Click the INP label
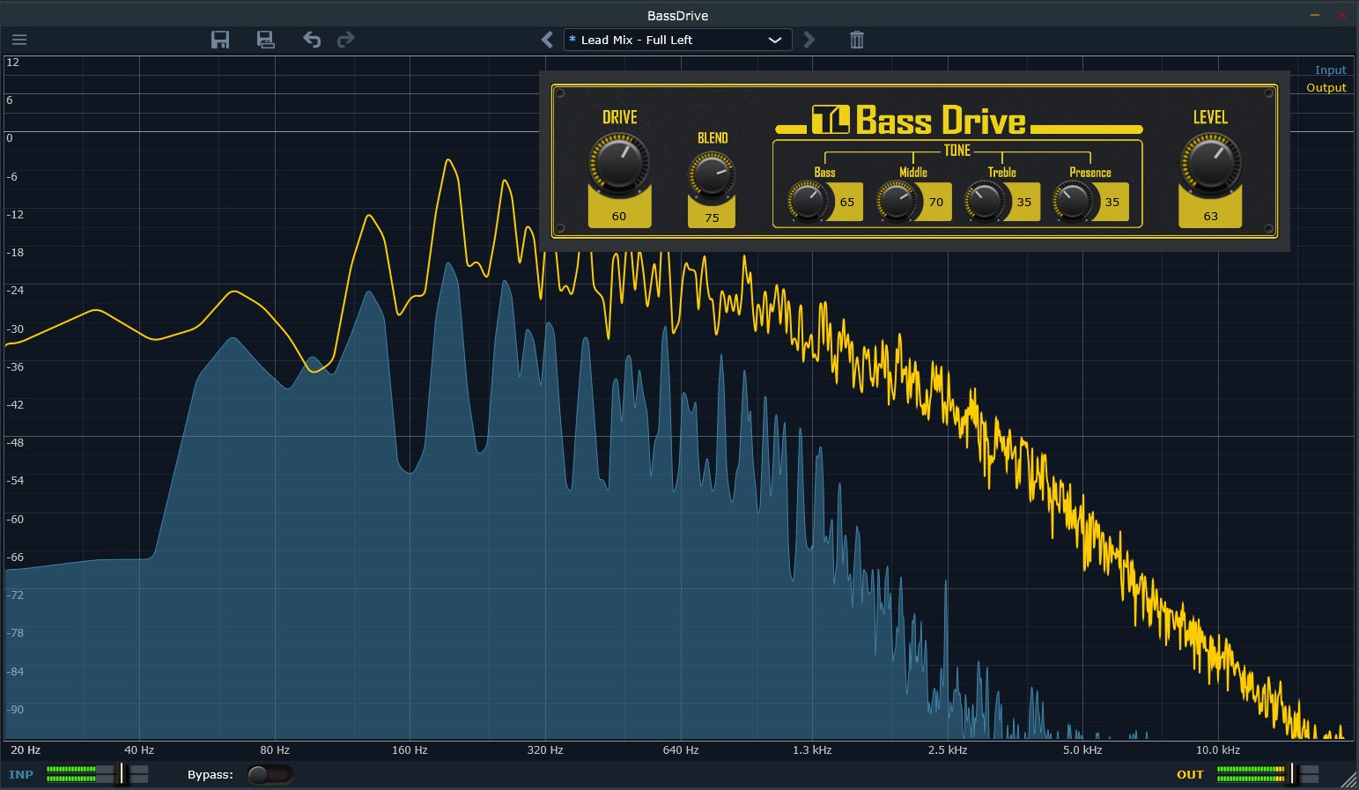Viewport: 1359px width, 790px height. [21, 775]
